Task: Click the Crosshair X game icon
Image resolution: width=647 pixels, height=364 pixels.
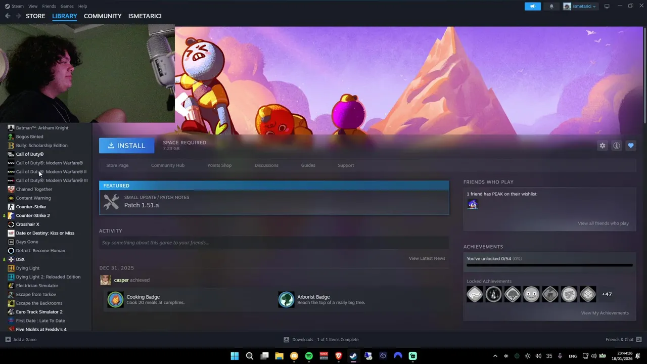Action: point(11,224)
